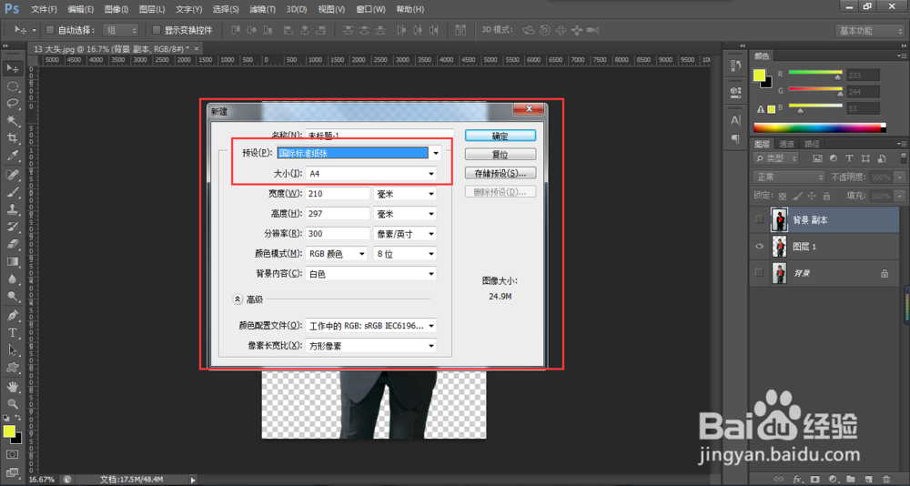The width and height of the screenshot is (910, 486).
Task: Select the Pen tool
Action: point(12,315)
